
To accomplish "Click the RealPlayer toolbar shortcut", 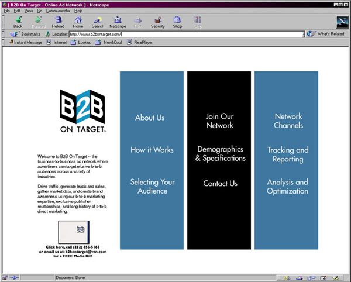I will tap(140, 42).
